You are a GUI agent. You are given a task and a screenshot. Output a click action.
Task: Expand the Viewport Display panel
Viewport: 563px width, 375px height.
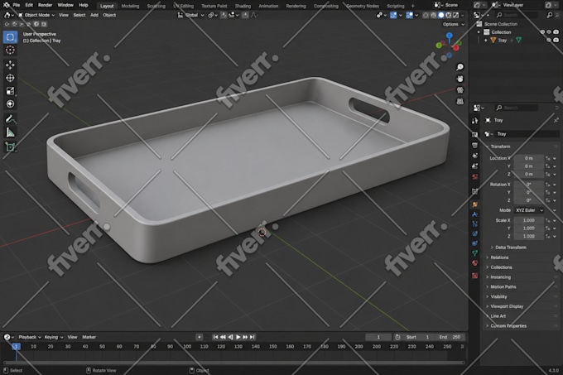pyautogui.click(x=506, y=306)
